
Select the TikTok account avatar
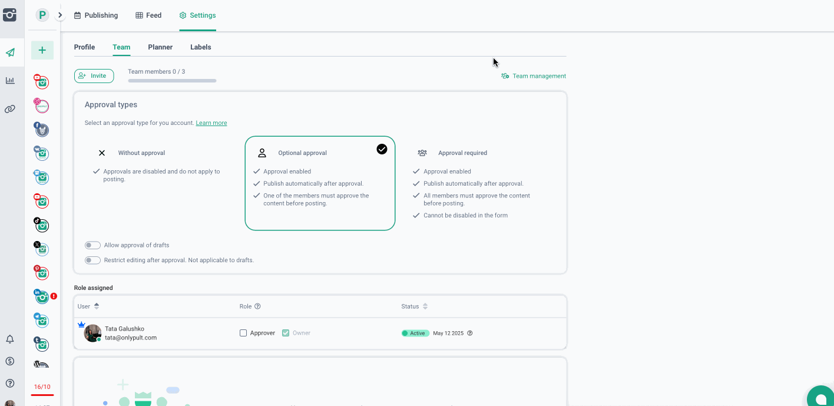(41, 225)
